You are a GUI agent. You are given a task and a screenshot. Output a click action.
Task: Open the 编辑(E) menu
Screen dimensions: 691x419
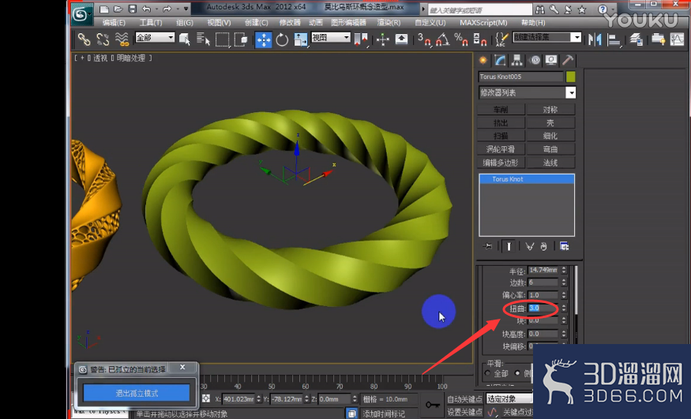coord(113,22)
